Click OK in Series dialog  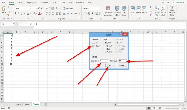(110, 65)
